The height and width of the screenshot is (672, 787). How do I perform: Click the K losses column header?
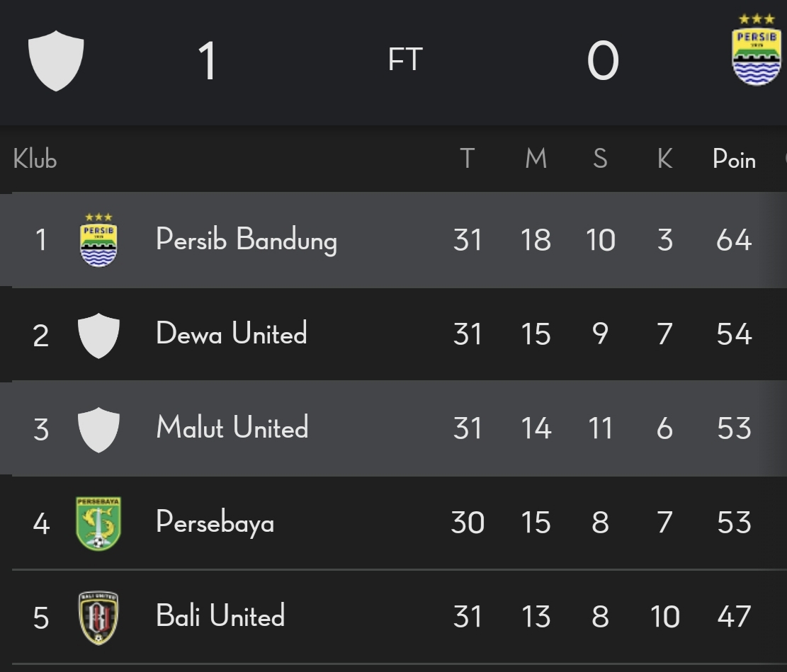pos(665,159)
